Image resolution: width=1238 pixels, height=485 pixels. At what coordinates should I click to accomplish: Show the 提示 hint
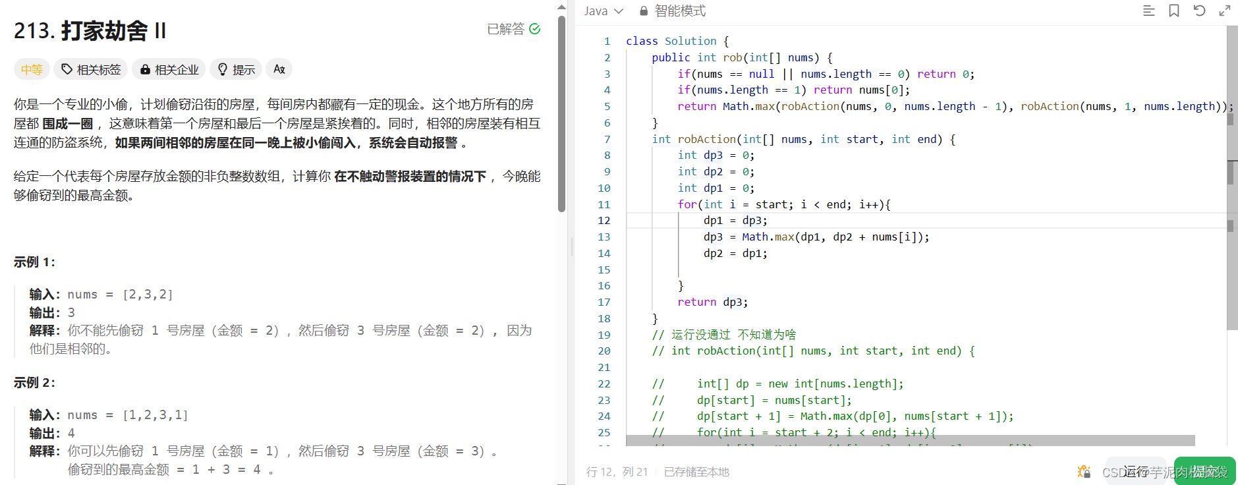tap(236, 69)
